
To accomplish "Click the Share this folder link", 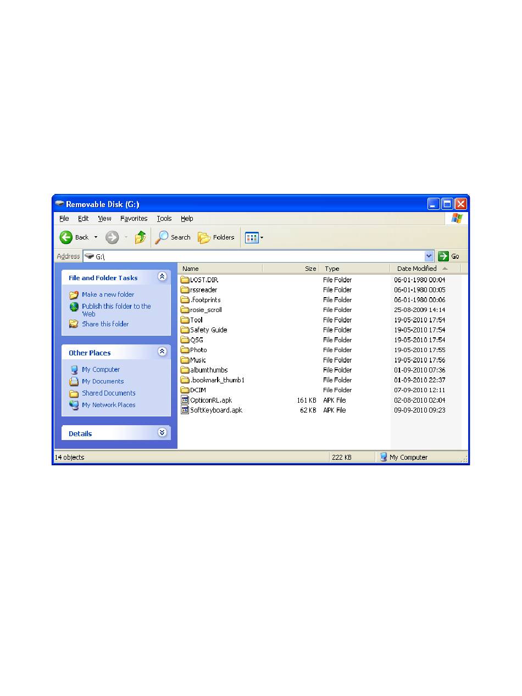I will [x=105, y=324].
